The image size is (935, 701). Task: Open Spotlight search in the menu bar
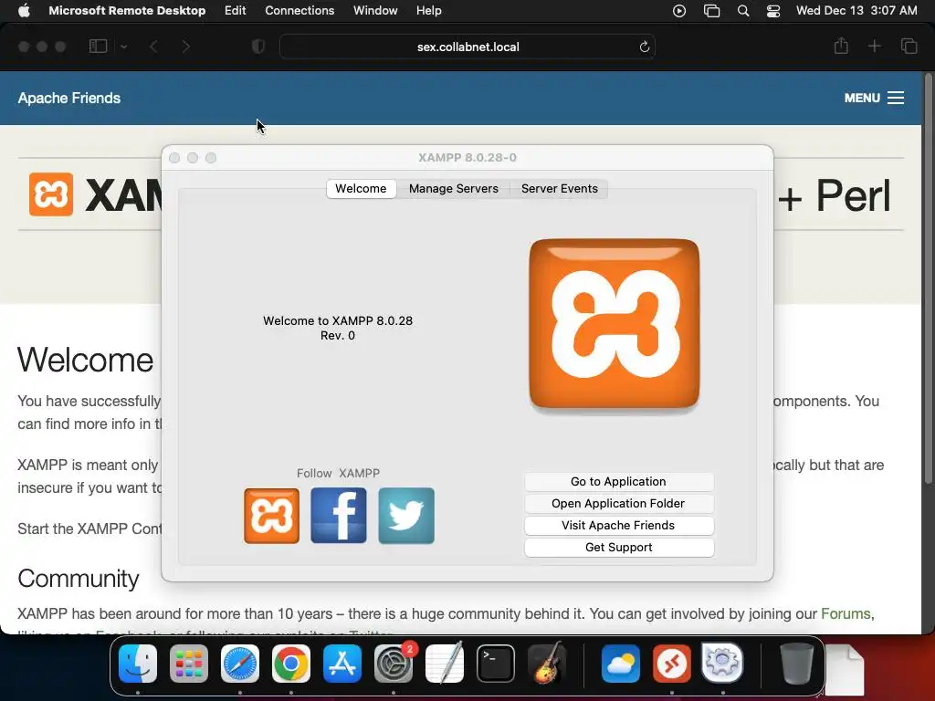743,11
